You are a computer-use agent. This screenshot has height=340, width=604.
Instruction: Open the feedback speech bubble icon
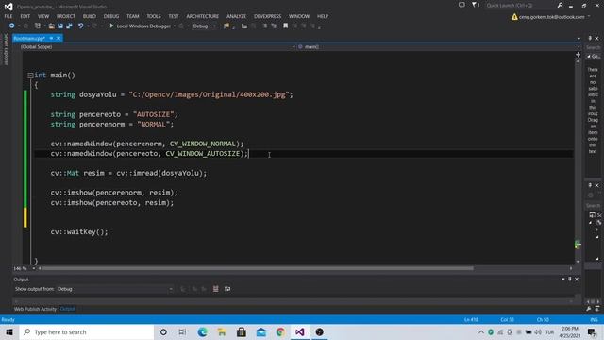[x=461, y=5]
